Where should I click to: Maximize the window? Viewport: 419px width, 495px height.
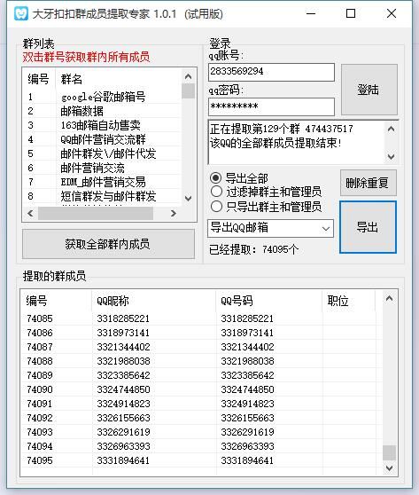[351, 13]
